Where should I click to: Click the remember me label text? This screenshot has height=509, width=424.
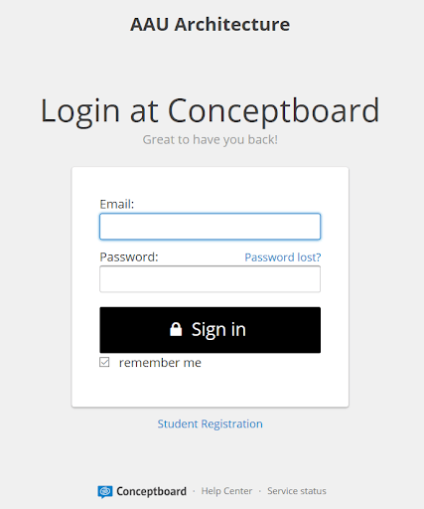point(160,363)
